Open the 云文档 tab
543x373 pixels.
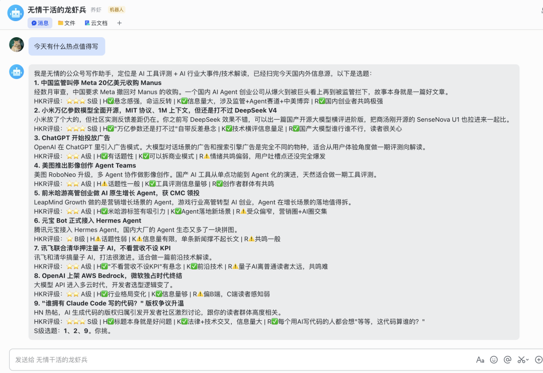pyautogui.click(x=96, y=23)
